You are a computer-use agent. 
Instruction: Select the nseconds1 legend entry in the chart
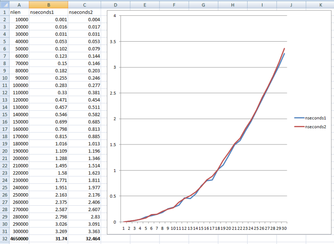coord(310,118)
